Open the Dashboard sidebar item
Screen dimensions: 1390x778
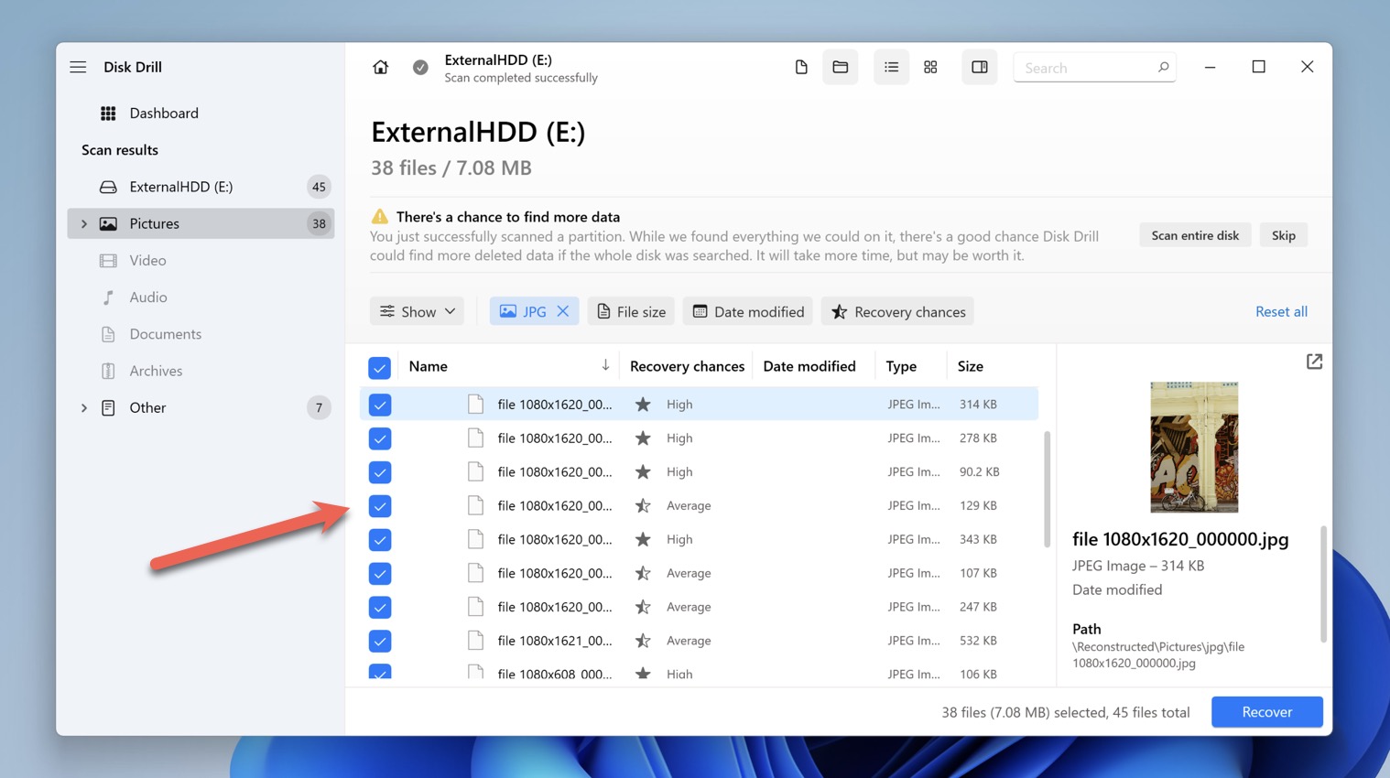201,113
